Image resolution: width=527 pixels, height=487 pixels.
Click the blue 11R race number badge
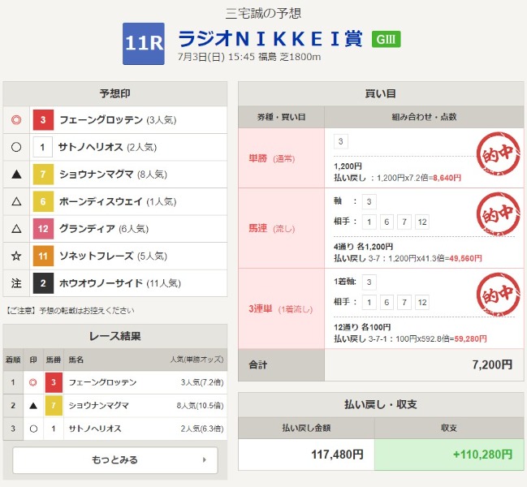[144, 44]
